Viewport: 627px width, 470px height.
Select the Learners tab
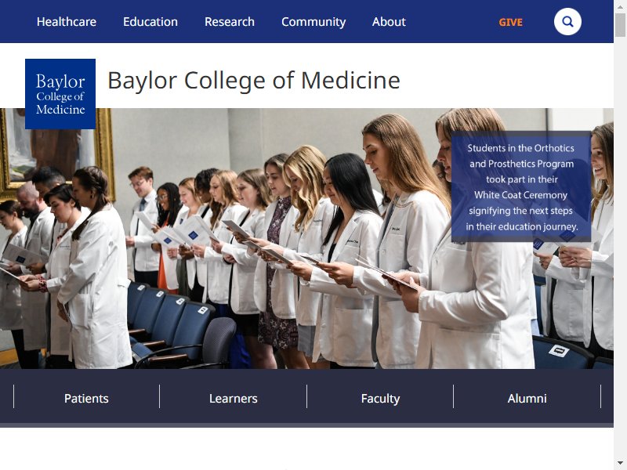(233, 398)
